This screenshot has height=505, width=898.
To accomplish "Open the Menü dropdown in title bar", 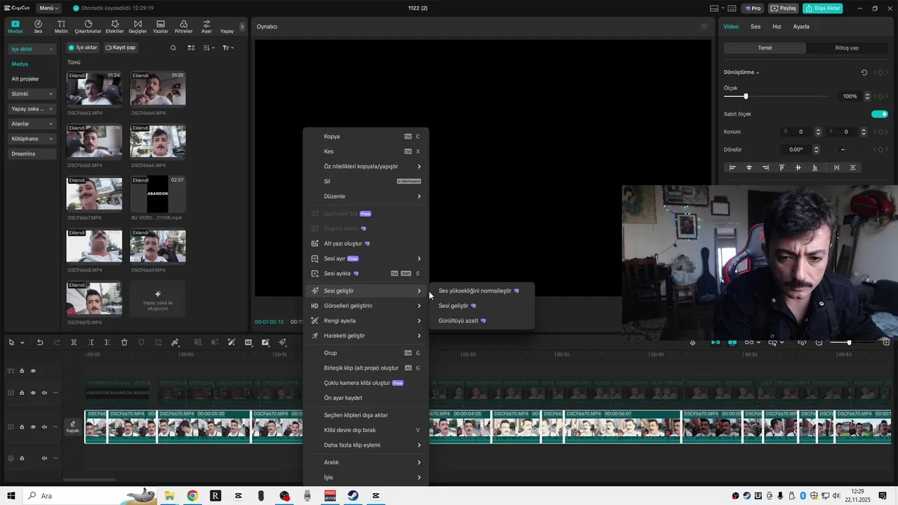I will 48,8.
